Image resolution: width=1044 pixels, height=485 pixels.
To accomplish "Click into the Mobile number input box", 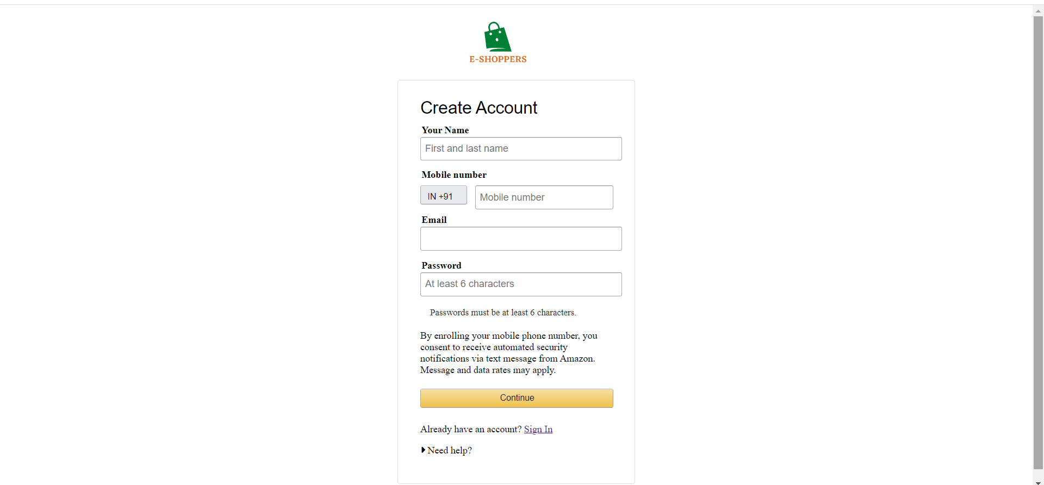I will [544, 197].
